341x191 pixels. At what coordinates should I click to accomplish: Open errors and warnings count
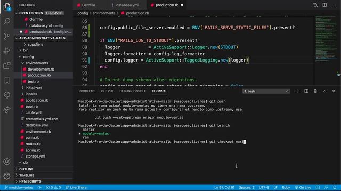pos(53,187)
